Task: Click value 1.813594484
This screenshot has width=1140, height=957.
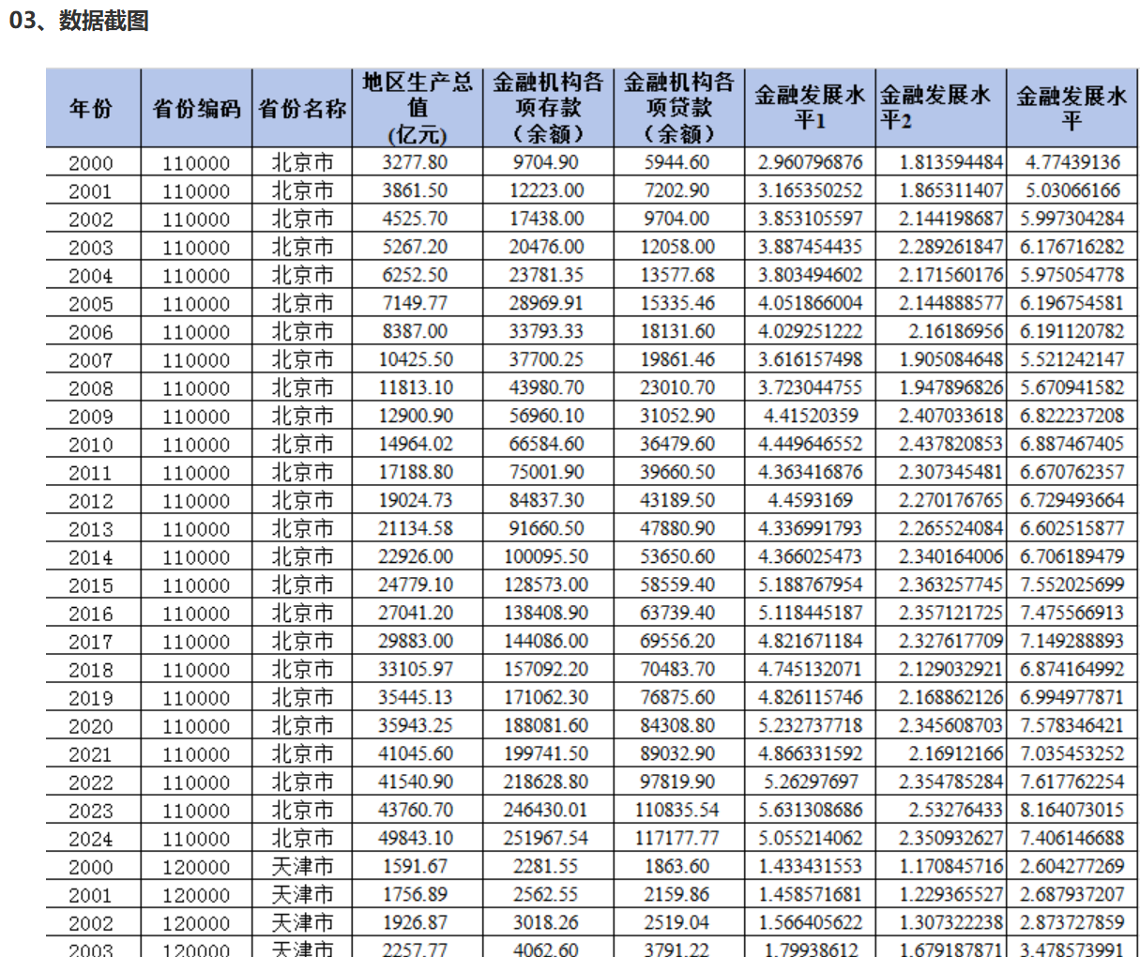Action: click(950, 162)
